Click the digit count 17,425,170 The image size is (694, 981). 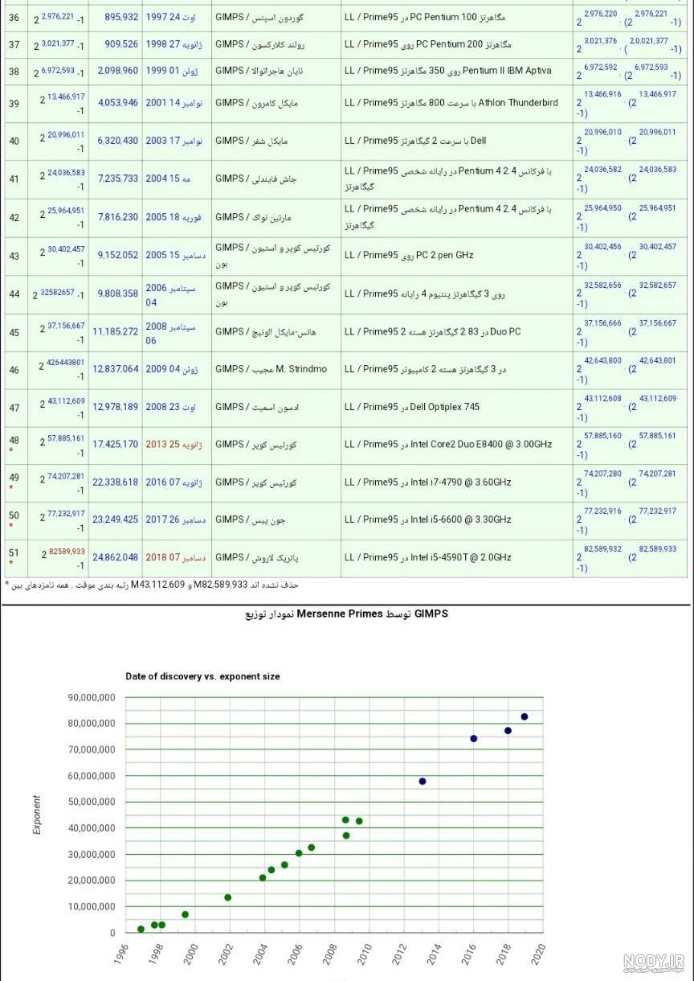[x=116, y=444]
